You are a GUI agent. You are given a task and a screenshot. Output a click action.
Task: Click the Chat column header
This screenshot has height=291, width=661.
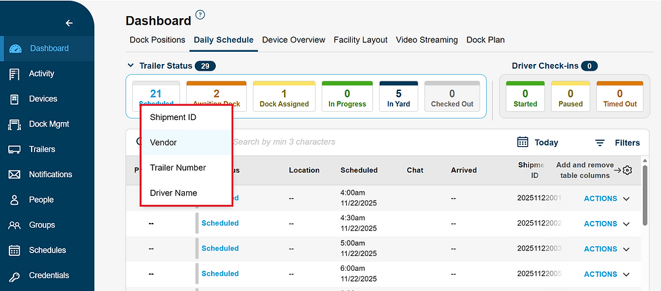point(415,170)
